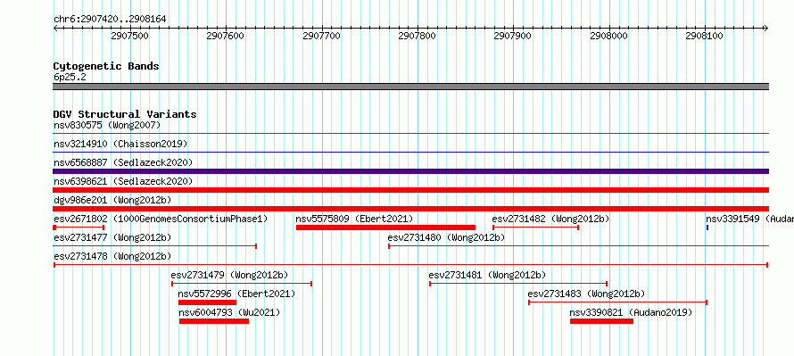Click the small blue nsv3391549 variant marker
Image resolution: width=794 pixels, height=356 pixels.
tap(707, 228)
